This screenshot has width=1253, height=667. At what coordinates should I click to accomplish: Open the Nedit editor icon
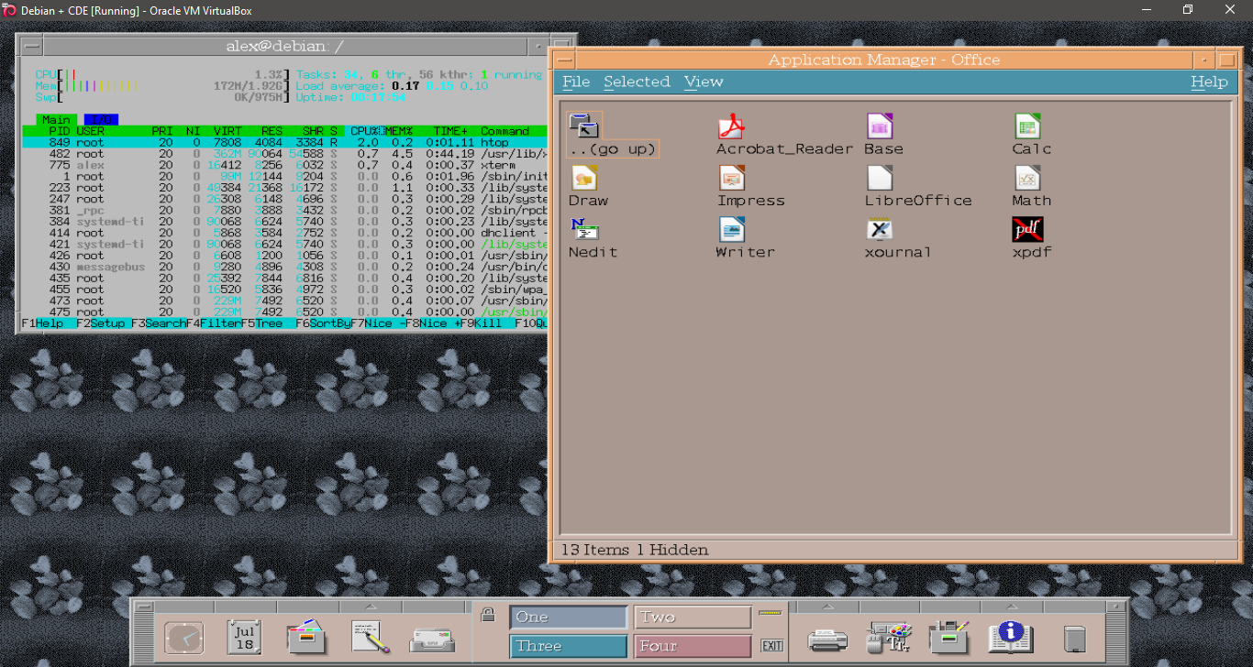click(583, 229)
